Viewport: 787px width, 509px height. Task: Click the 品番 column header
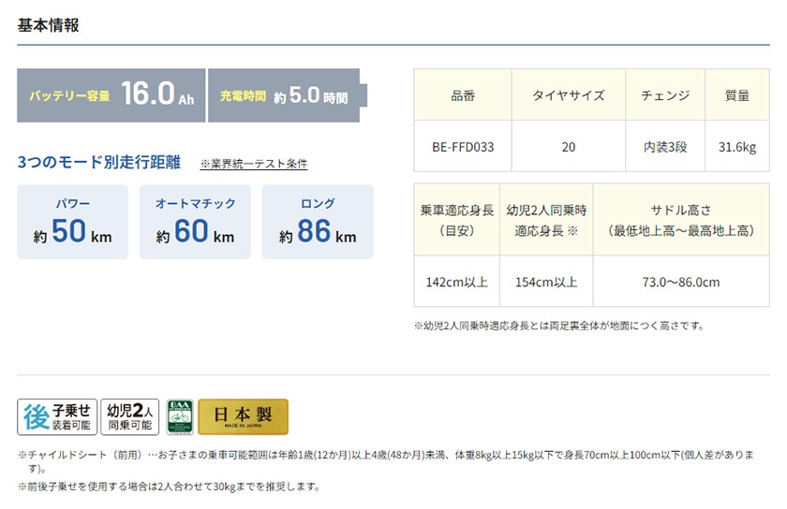463,95
